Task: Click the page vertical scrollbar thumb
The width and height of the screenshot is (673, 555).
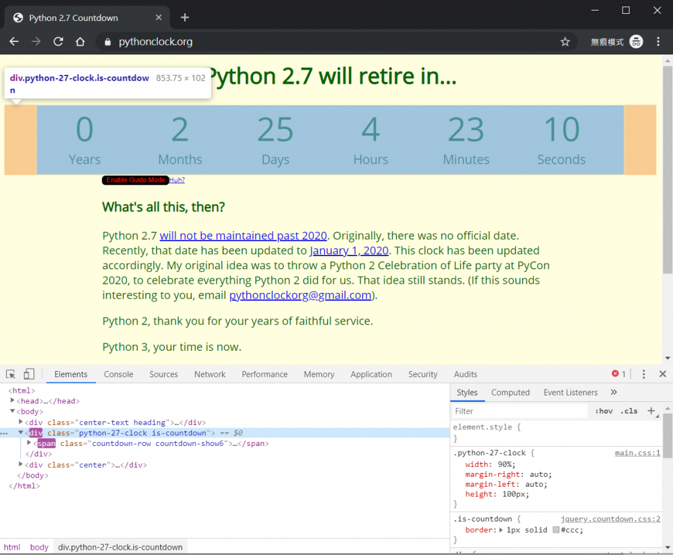Action: point(668,169)
